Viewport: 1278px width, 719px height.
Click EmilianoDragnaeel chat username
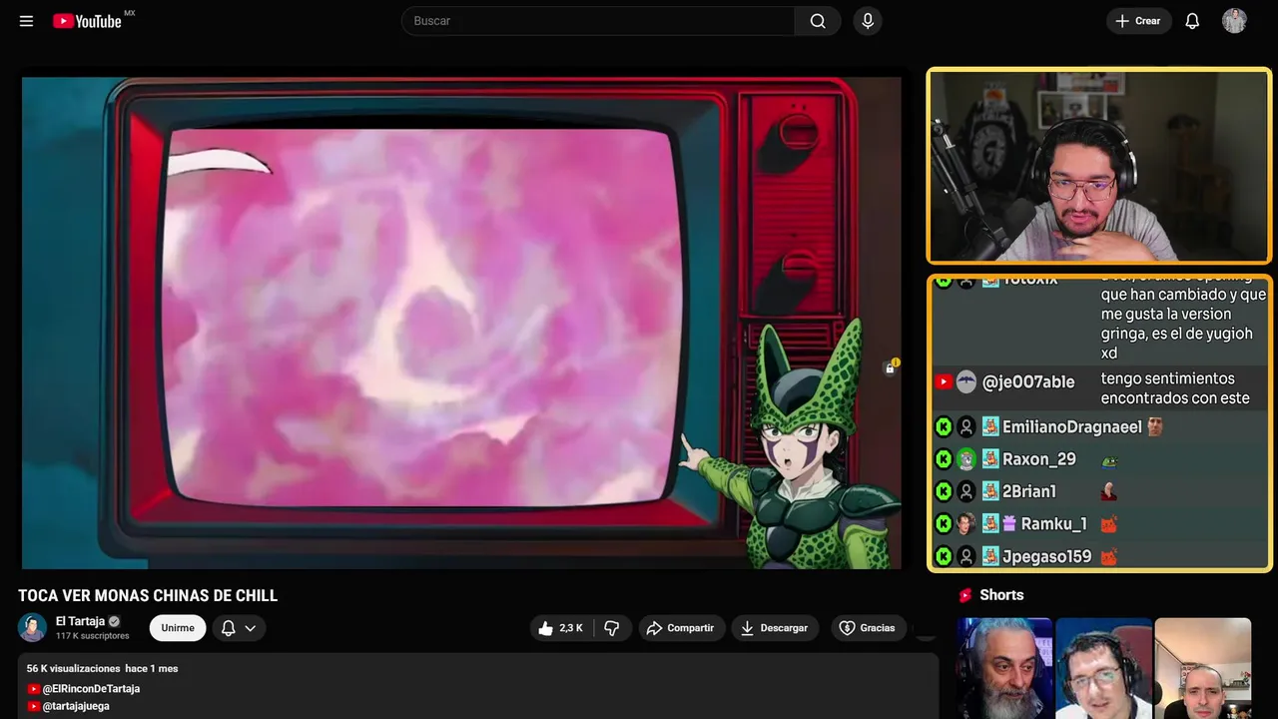click(1071, 427)
